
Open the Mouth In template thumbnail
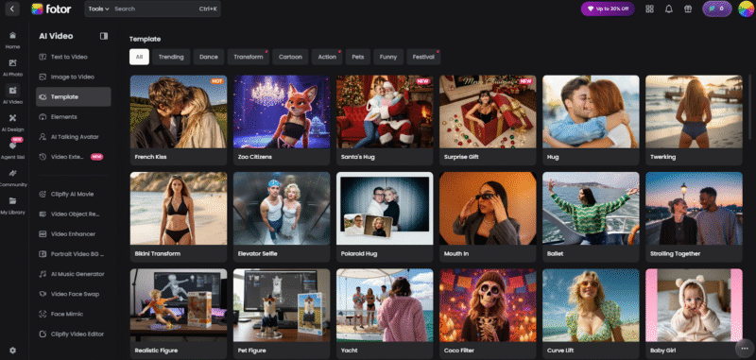[x=488, y=209]
